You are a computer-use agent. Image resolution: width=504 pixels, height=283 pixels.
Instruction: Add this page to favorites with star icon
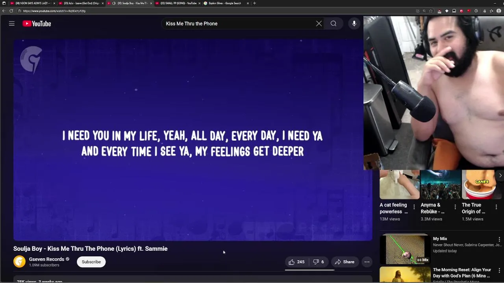click(x=431, y=11)
